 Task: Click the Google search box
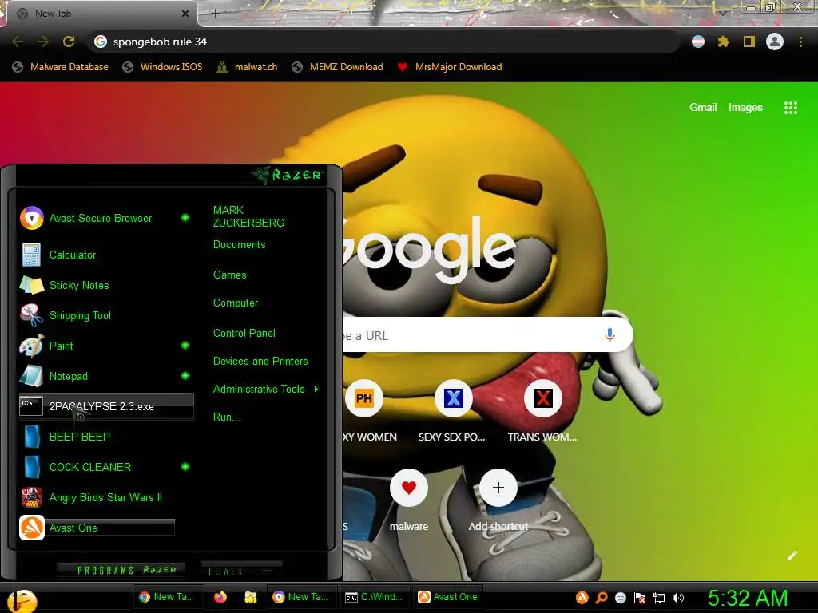pyautogui.click(x=488, y=334)
